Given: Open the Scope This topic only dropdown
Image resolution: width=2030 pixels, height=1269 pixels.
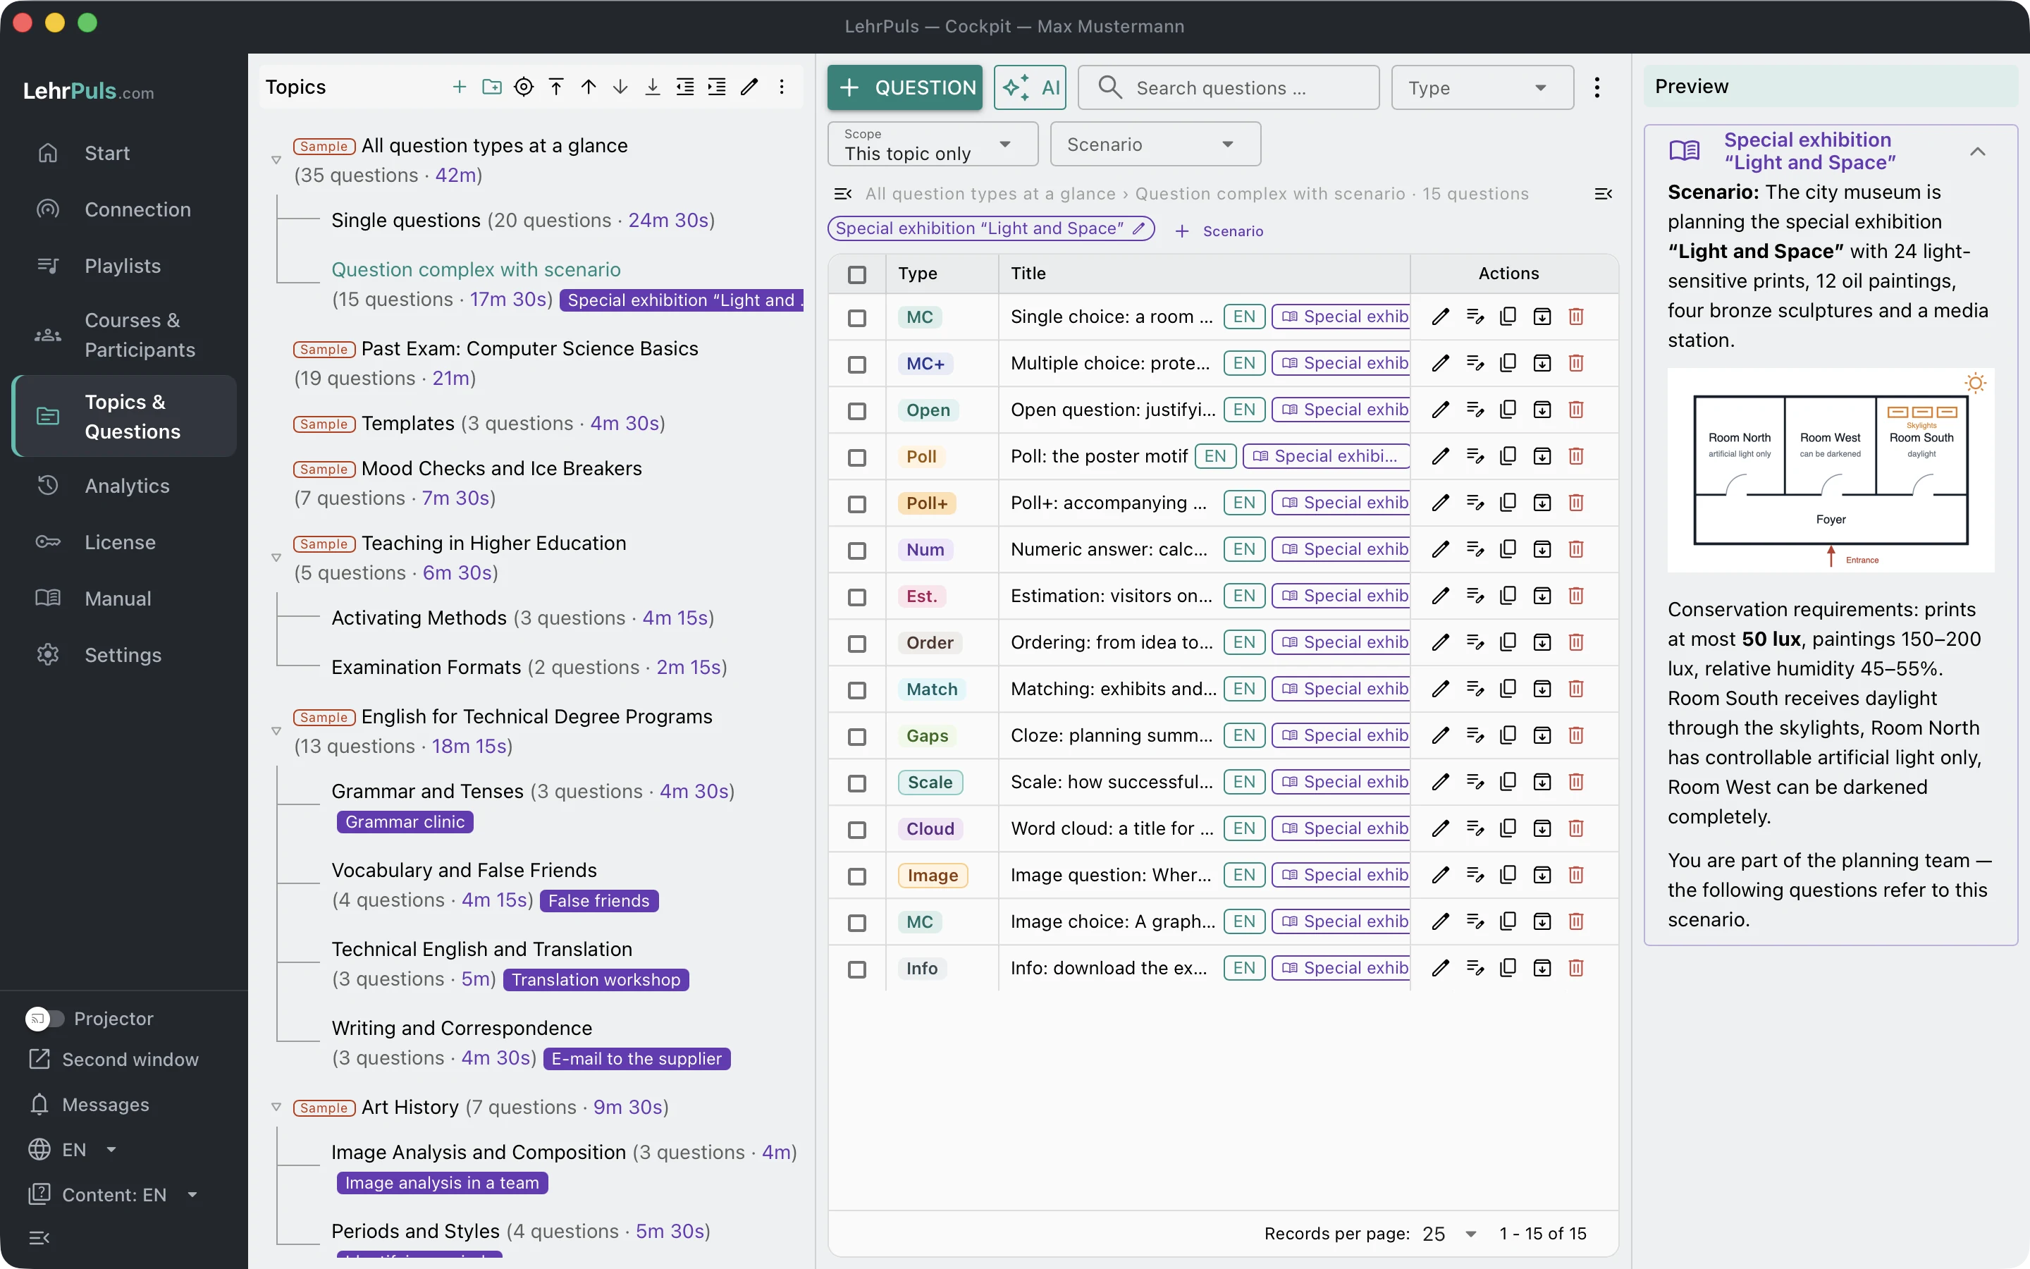Looking at the screenshot, I should [x=932, y=145].
